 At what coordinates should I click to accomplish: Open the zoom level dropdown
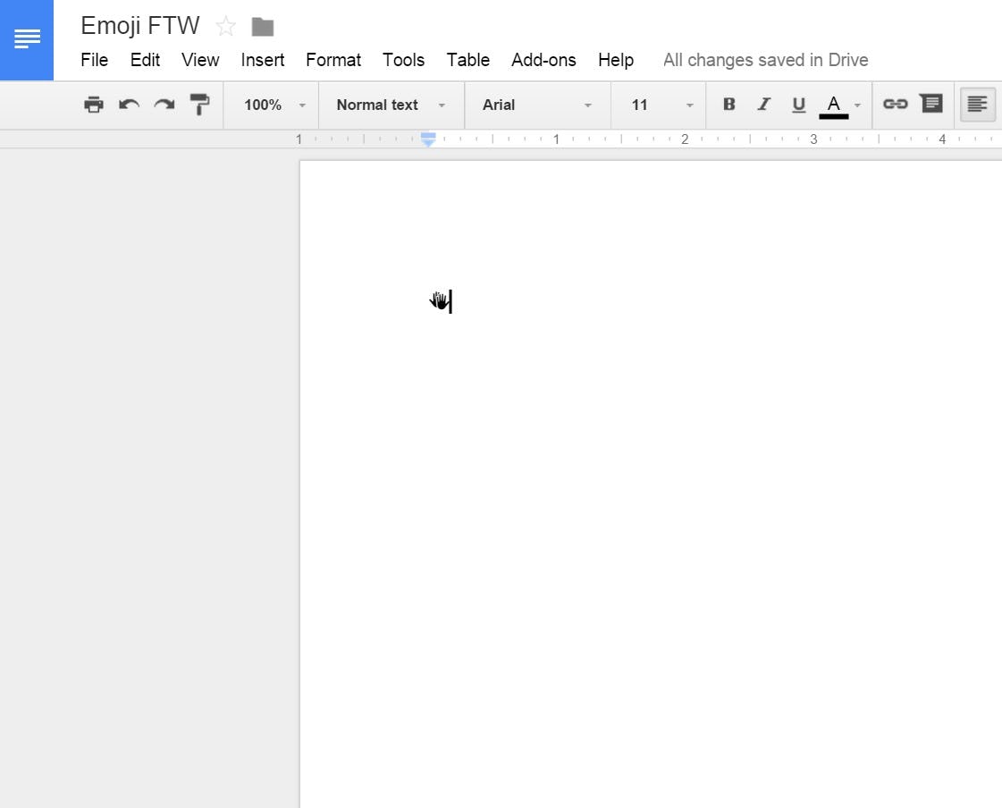pos(271,105)
